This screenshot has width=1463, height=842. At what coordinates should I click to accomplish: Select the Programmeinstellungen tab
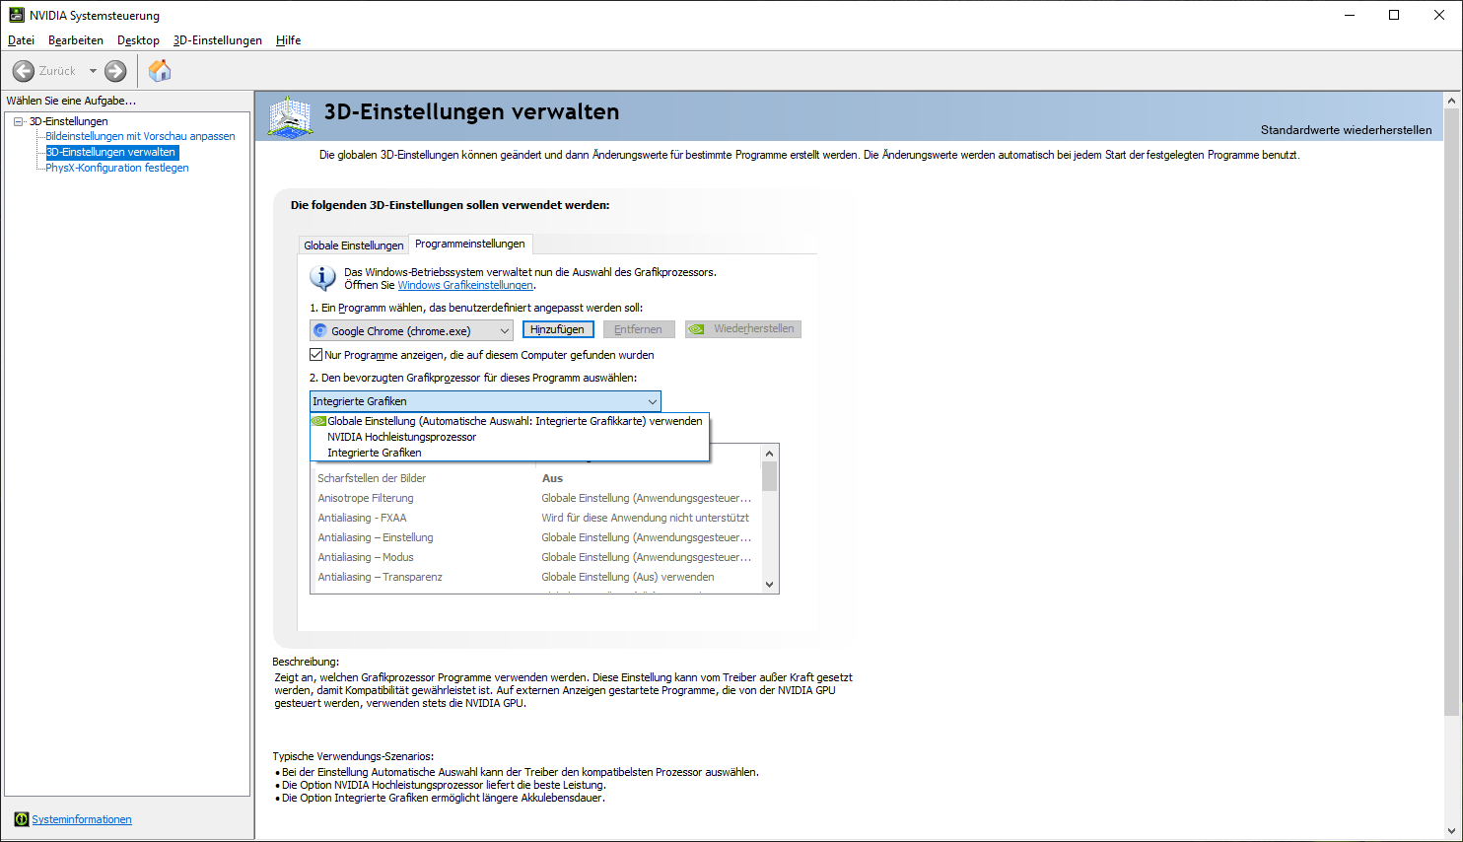[x=470, y=244]
